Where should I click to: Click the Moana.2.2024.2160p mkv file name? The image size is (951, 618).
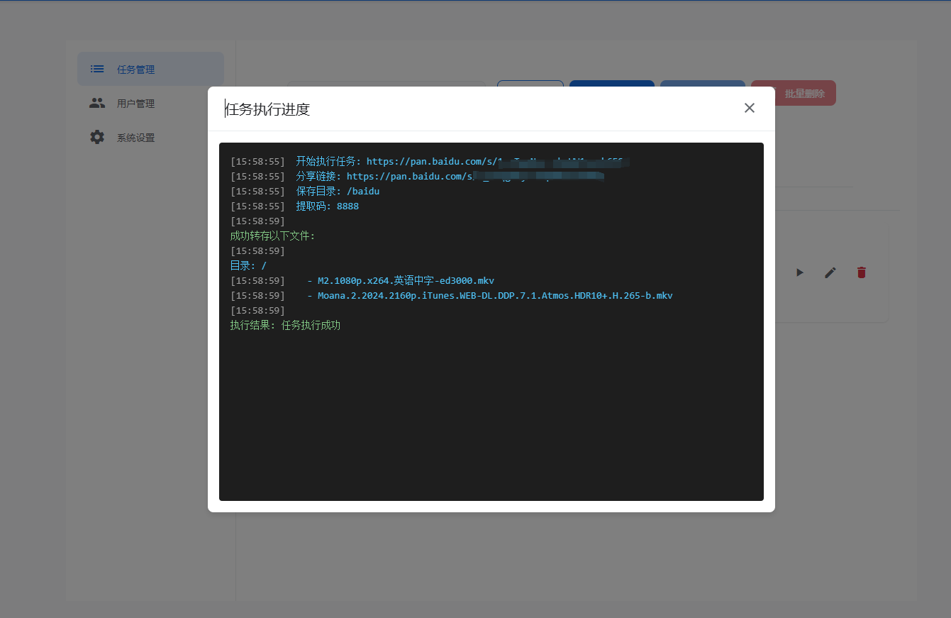[x=495, y=296]
